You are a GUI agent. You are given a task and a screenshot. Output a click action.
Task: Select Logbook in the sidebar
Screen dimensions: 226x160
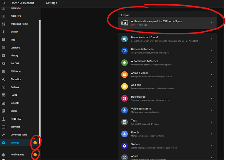[19, 48]
